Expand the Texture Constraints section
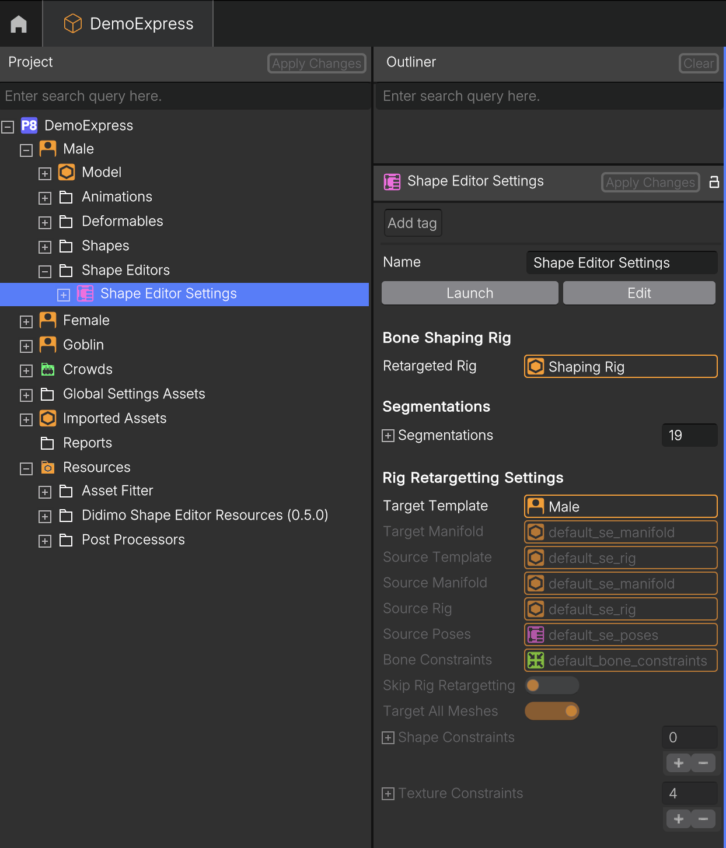This screenshot has height=848, width=726. 388,794
